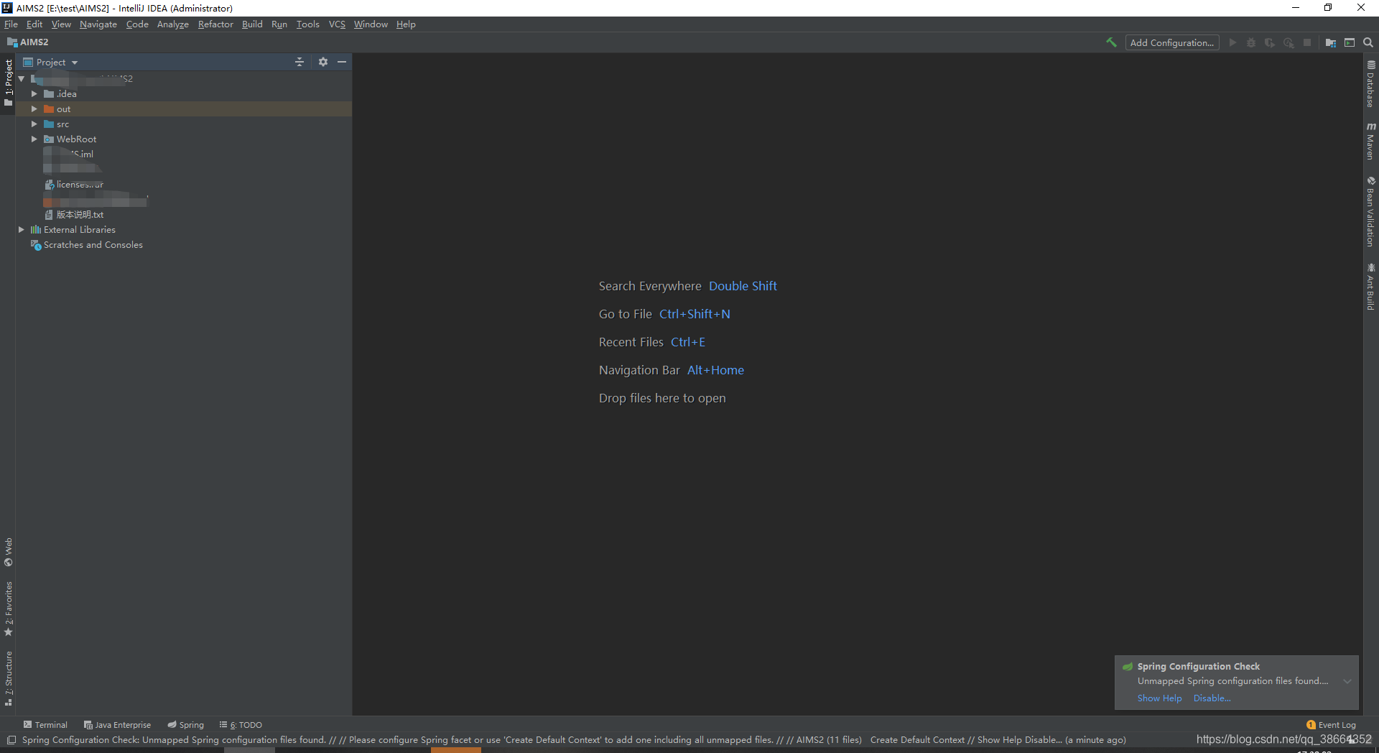Click the Profiler run icon in toolbar
The height and width of the screenshot is (753, 1379).
[1289, 42]
